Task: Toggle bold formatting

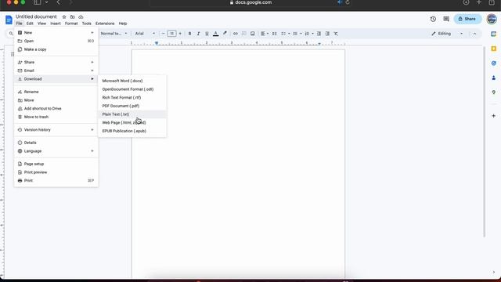Action: click(189, 34)
